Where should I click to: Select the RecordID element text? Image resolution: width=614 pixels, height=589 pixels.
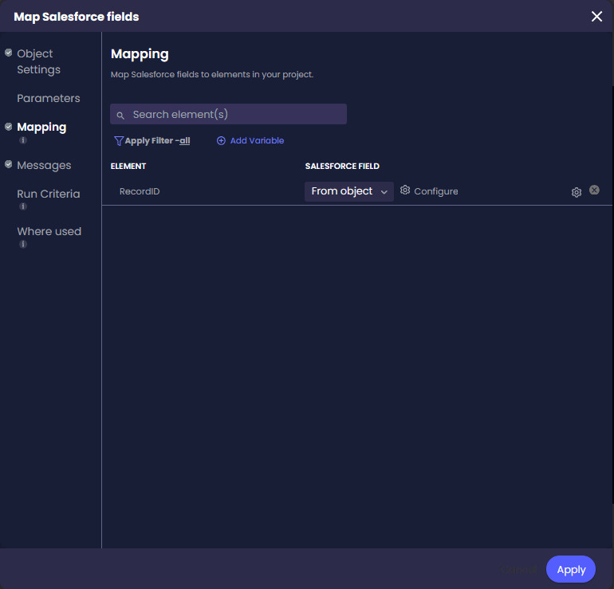pos(140,191)
